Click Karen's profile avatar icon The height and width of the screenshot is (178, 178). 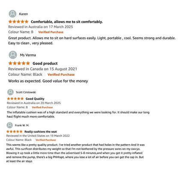pyautogui.click(x=12, y=14)
